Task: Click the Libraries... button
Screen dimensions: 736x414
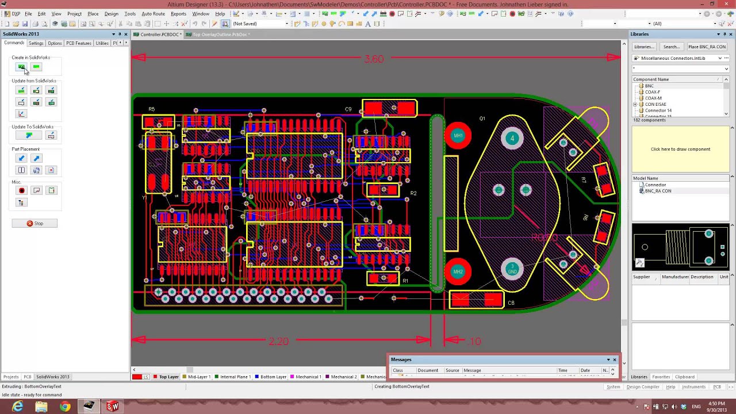Action: click(644, 47)
